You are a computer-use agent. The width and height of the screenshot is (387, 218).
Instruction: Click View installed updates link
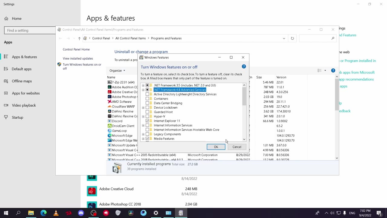pos(78,58)
